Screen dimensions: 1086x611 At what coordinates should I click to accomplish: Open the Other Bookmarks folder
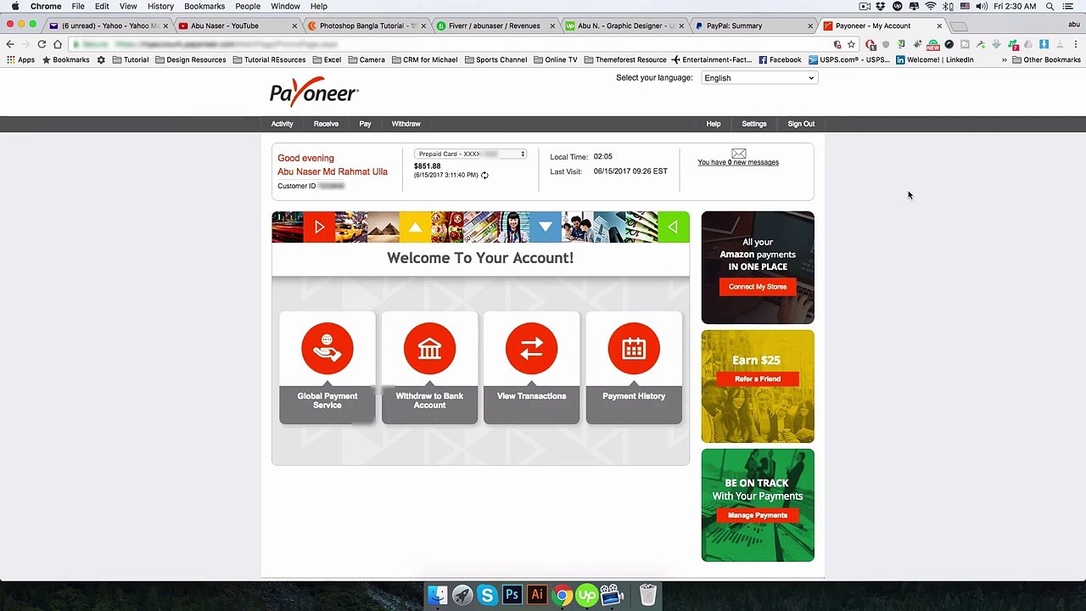(1047, 60)
